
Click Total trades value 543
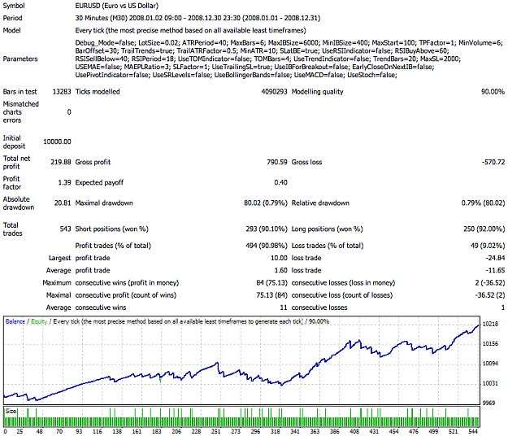pyautogui.click(x=66, y=229)
